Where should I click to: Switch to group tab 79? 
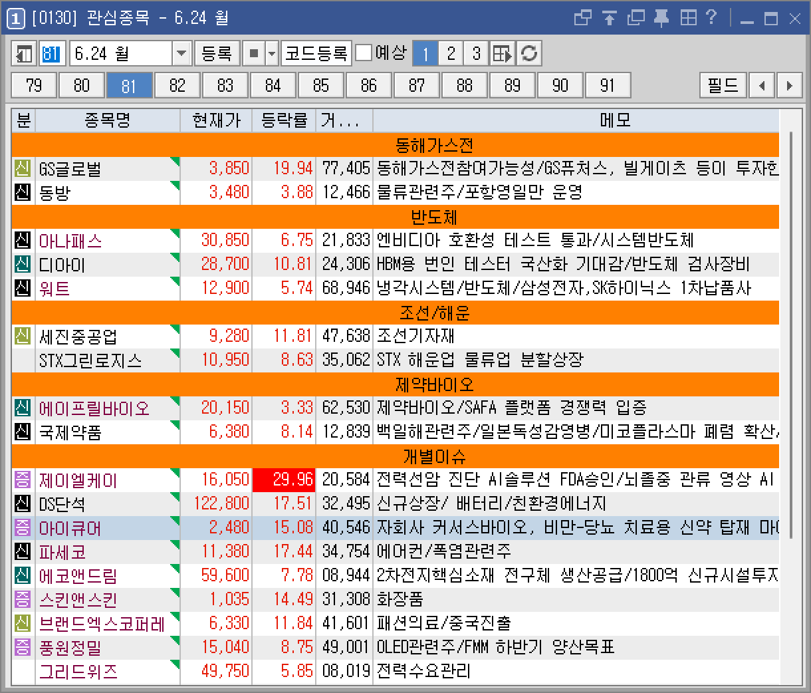34,85
